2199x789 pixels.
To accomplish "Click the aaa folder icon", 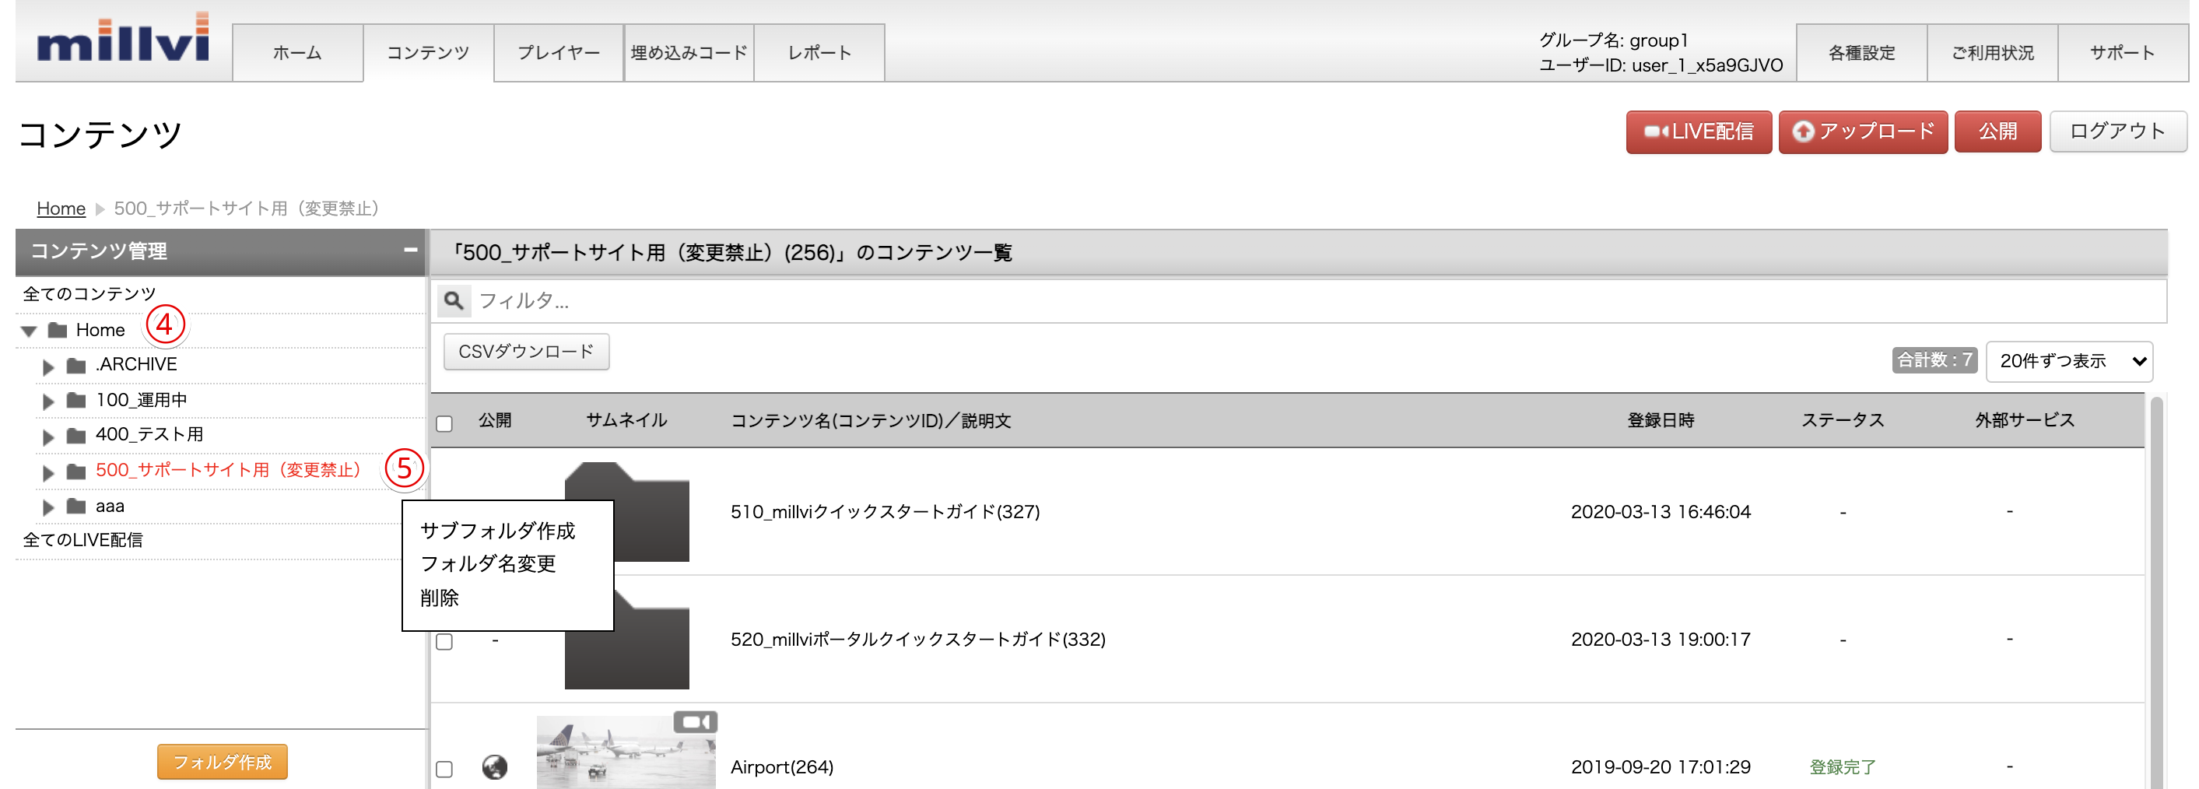I will click(x=77, y=507).
